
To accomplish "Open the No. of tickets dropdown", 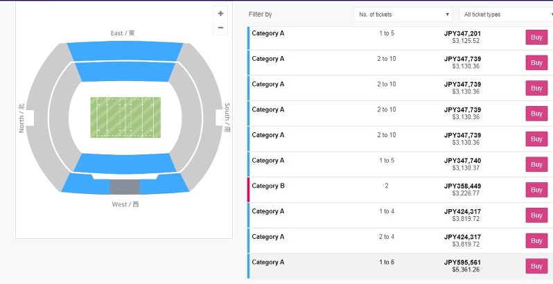I will [403, 15].
